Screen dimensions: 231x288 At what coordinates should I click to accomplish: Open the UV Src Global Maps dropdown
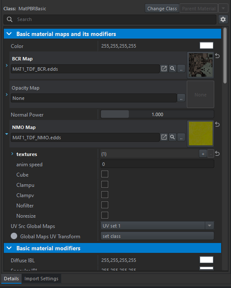(157, 226)
